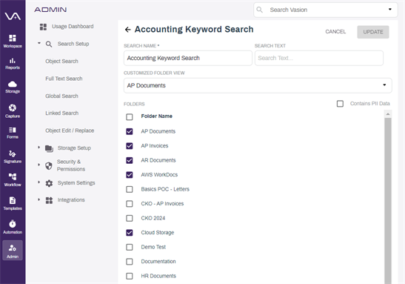Viewport: 405px width, 284px height.
Task: Uncheck the Cloud Storage folder checkbox
Action: [x=130, y=233]
